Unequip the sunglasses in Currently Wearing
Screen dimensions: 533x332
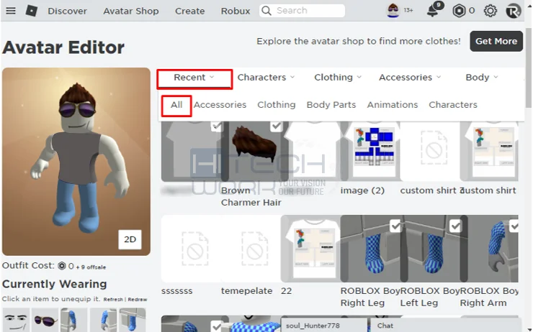point(45,320)
